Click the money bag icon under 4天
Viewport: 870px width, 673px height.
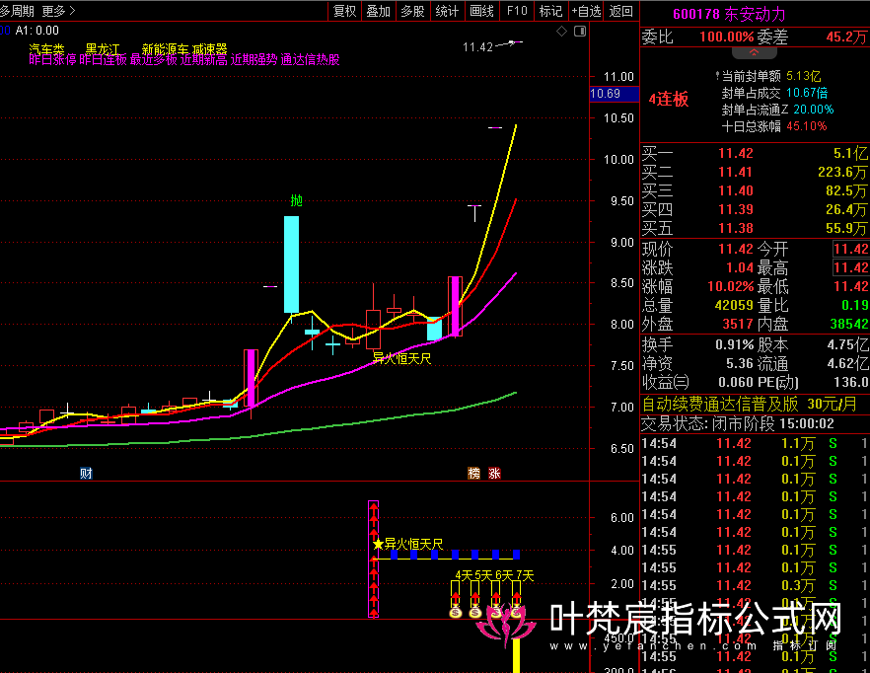tap(456, 612)
